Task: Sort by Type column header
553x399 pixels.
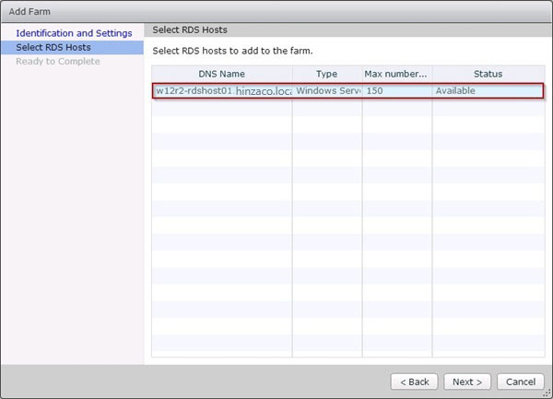Action: pyautogui.click(x=326, y=74)
